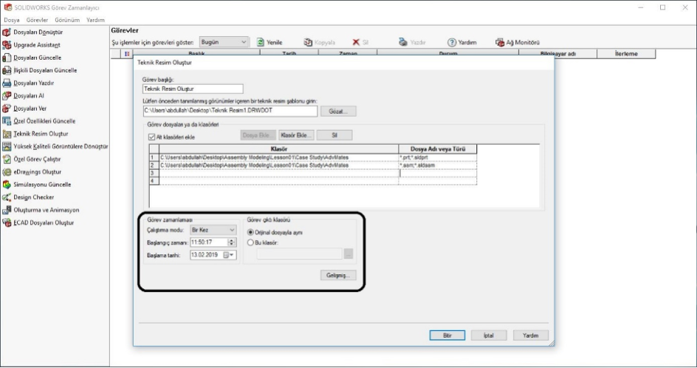Click the Simülasyonu Güncelle icon
Screen dimensions: 697x368
click(7, 184)
